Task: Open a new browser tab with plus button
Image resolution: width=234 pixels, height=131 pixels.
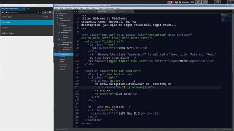Action: coord(28,9)
